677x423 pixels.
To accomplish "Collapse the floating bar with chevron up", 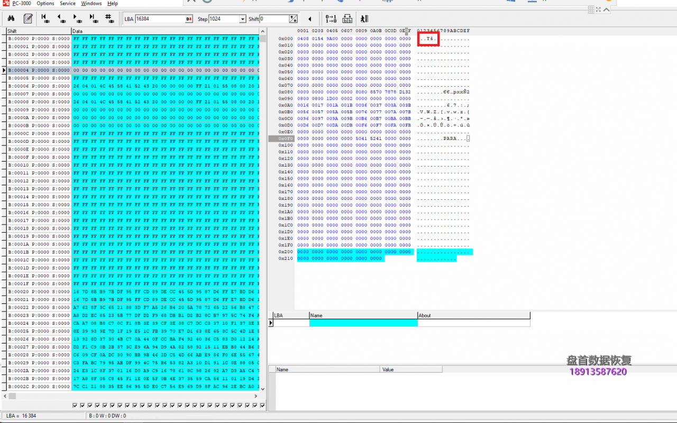I will tap(607, 10).
